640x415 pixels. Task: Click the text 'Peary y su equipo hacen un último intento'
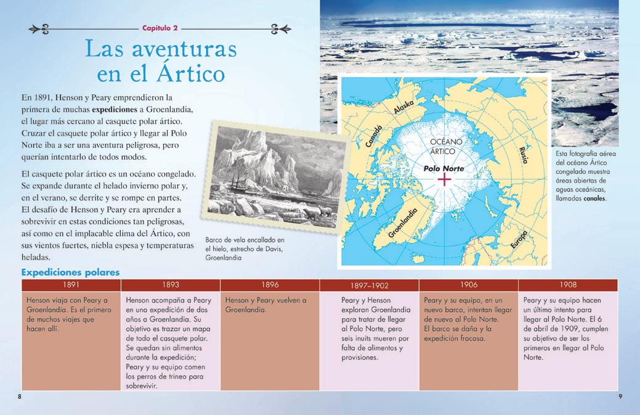pyautogui.click(x=563, y=305)
